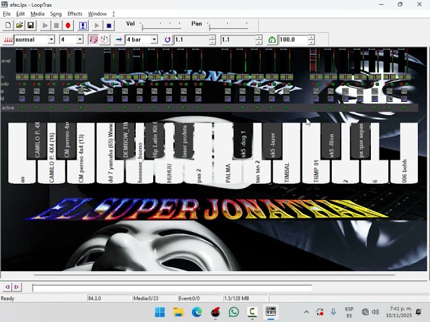
Task: Click the gray Stop square button
Action: tap(56, 25)
